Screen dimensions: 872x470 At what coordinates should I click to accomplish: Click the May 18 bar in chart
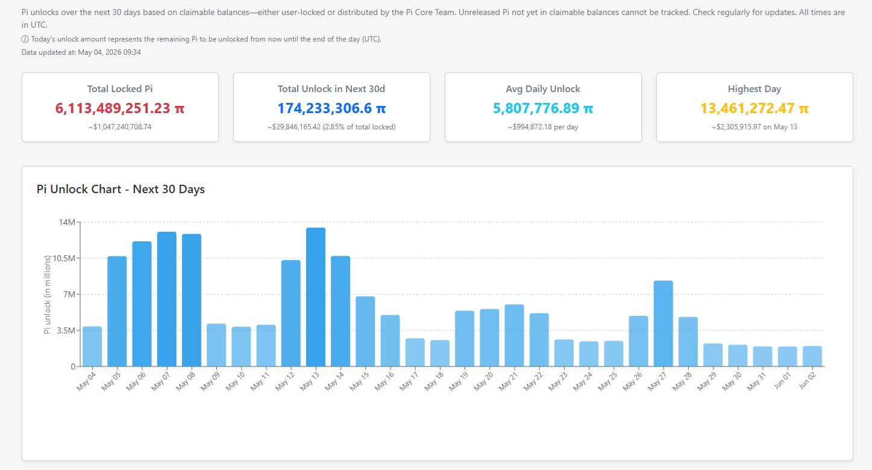440,353
